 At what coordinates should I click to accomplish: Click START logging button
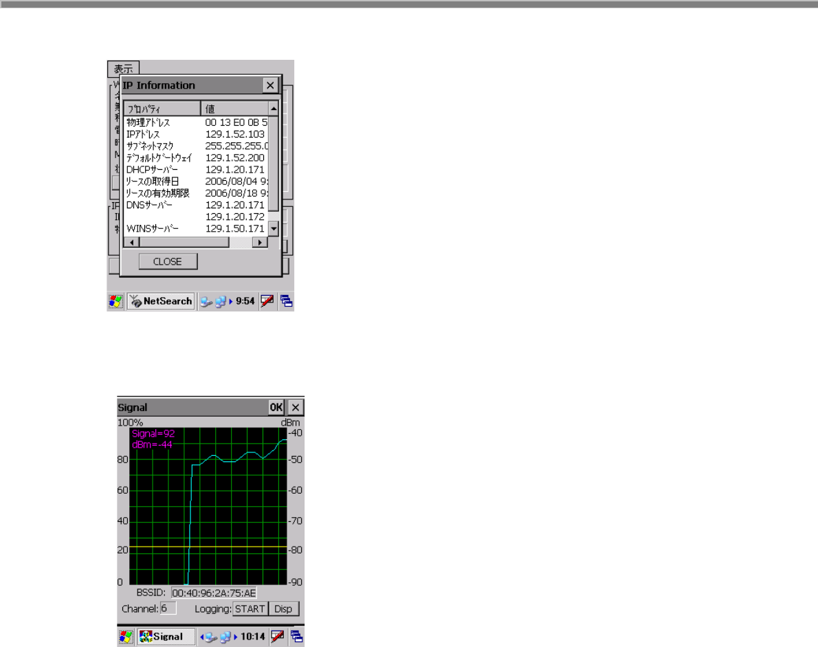[x=250, y=609]
